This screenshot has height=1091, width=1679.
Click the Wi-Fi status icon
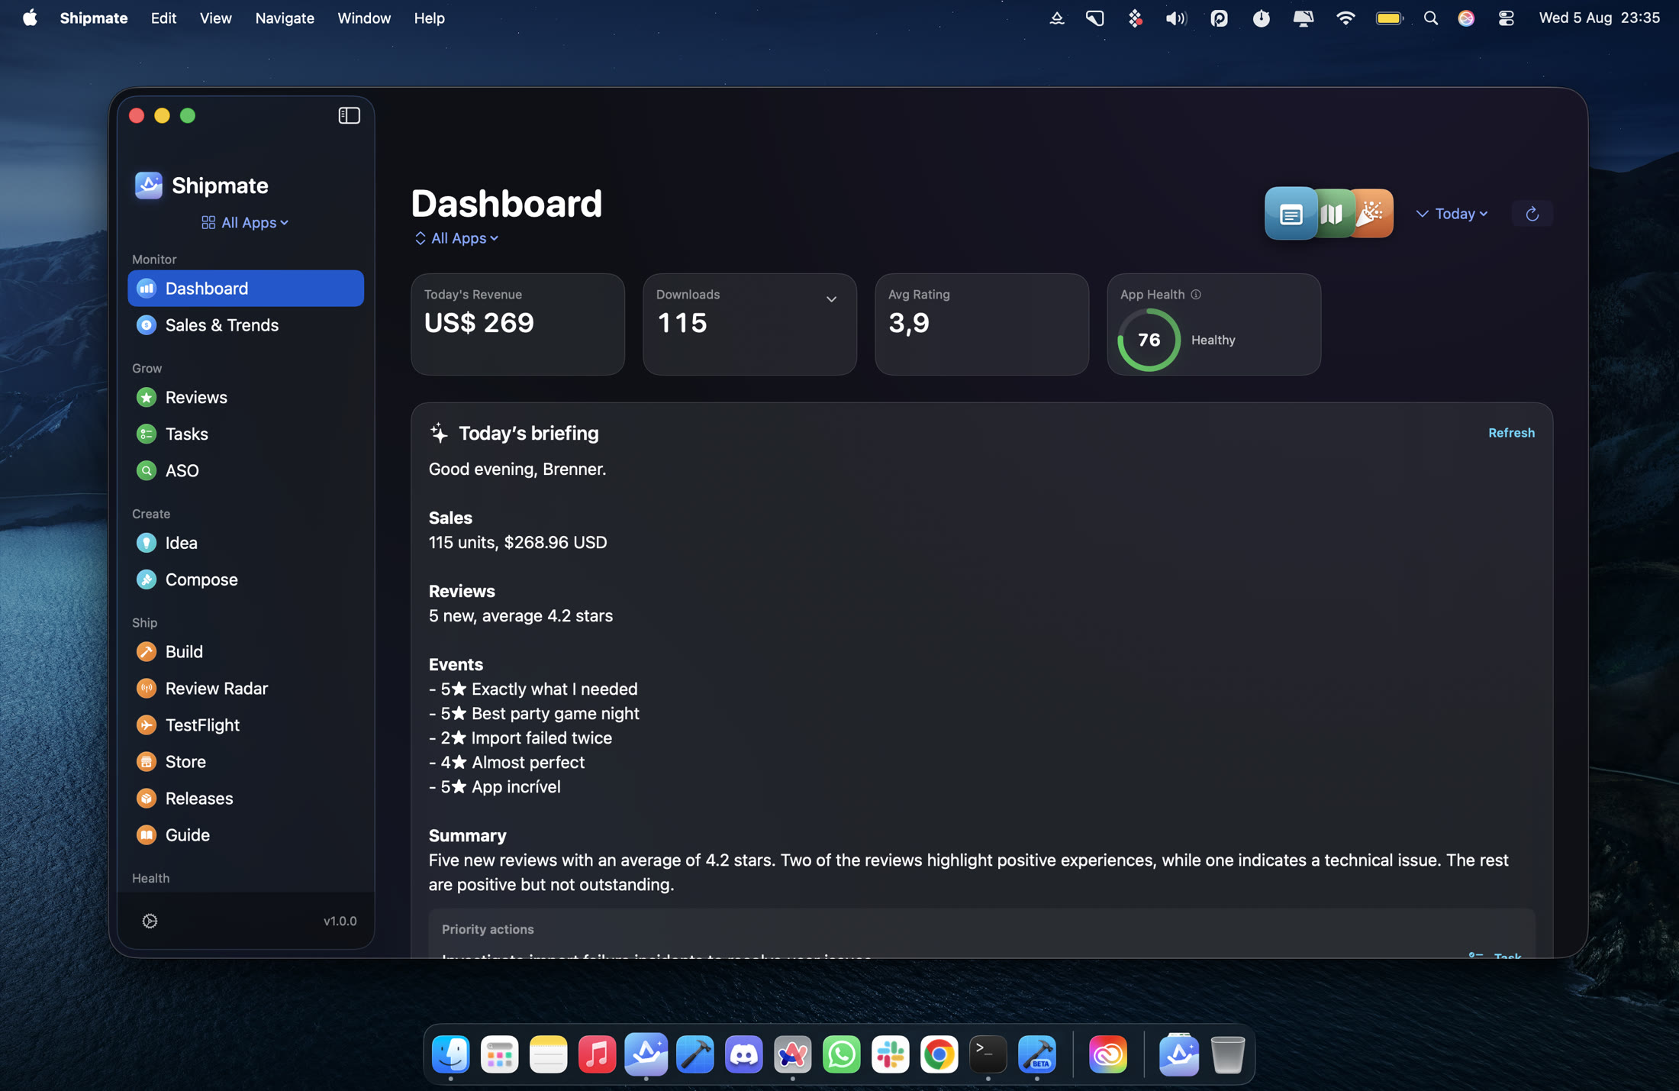pos(1345,18)
